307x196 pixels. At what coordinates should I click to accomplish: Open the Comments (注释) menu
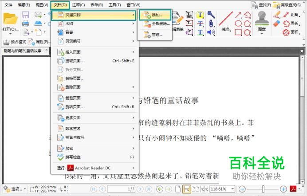click(x=79, y=5)
